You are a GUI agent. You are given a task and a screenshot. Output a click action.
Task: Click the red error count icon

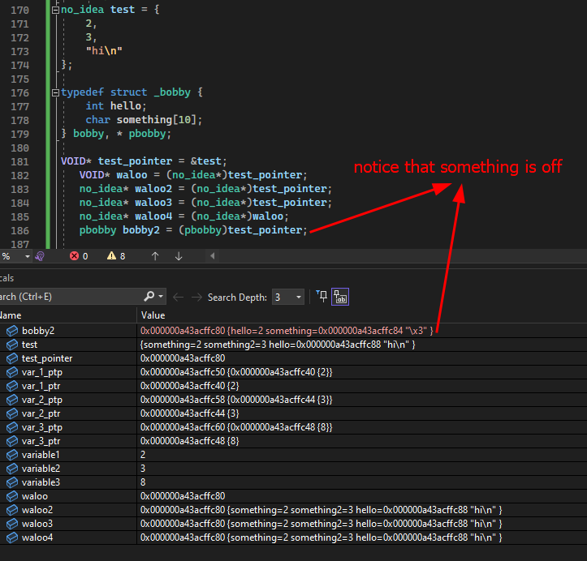74,256
